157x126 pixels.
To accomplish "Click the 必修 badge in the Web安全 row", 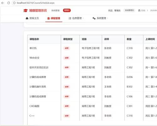I will coord(67,58).
